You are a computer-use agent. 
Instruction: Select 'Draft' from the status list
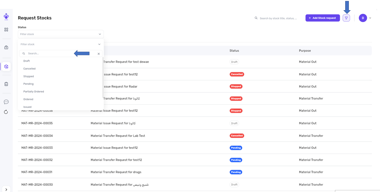[x=27, y=61]
